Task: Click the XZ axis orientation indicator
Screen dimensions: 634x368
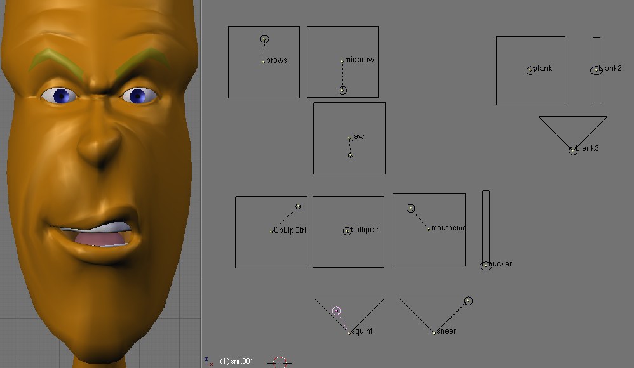Action: [209, 362]
